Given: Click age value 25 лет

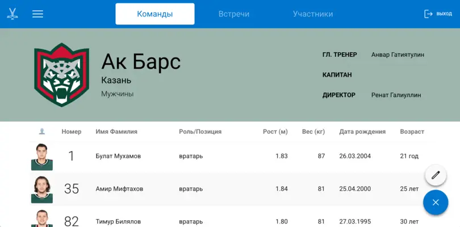Looking at the screenshot, I should [x=409, y=189].
